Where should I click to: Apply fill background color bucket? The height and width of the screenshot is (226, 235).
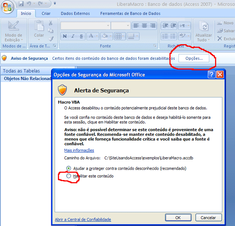coord(105,36)
